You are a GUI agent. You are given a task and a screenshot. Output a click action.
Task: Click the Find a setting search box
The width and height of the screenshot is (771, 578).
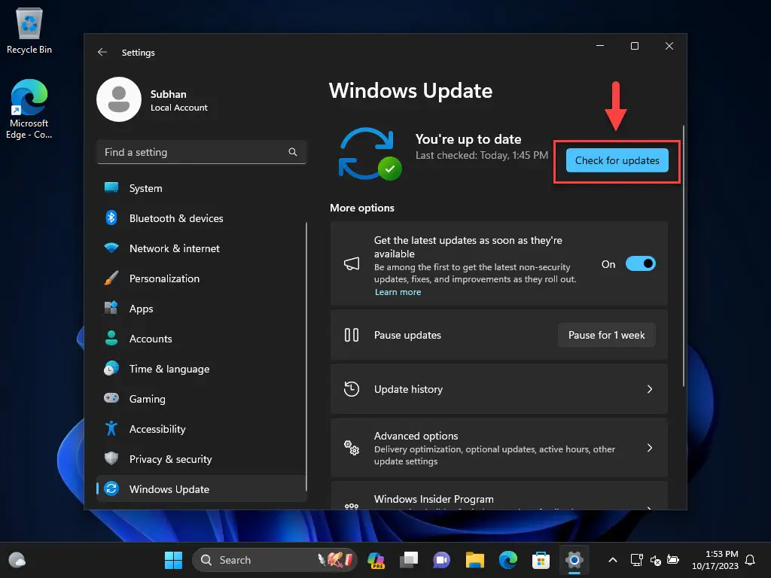(202, 152)
